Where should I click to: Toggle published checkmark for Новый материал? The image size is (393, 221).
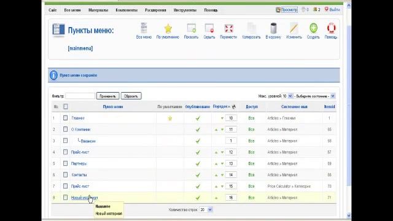pyautogui.click(x=198, y=198)
